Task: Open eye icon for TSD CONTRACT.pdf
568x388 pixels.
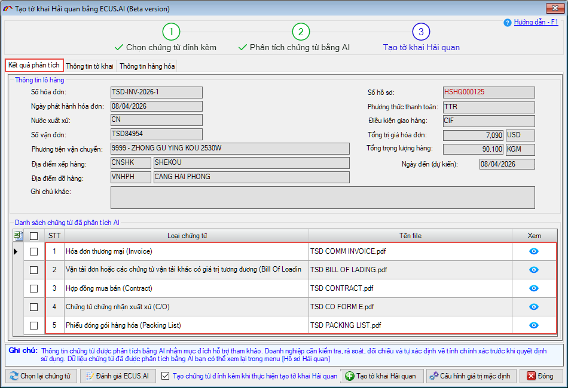Action: click(x=534, y=288)
